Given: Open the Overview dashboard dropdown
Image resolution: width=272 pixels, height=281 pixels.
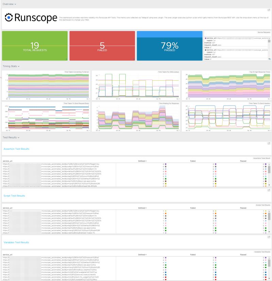Looking at the screenshot, I should [8, 4].
